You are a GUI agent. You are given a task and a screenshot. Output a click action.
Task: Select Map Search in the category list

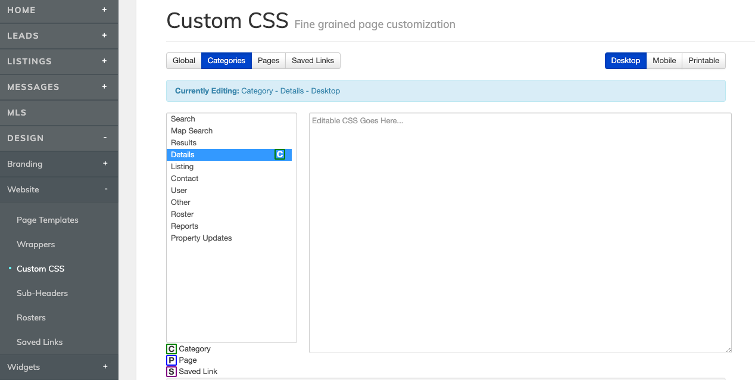(x=191, y=130)
